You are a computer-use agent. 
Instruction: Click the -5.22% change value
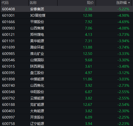pyautogui.click(x=123, y=9)
